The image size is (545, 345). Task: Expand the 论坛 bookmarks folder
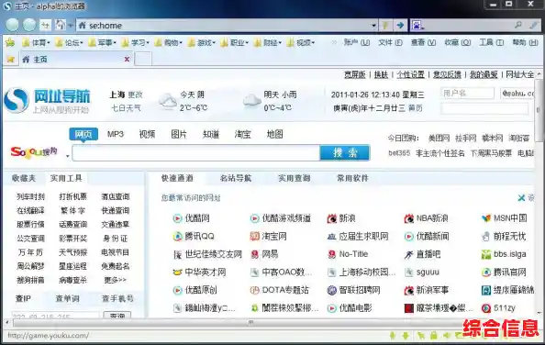click(69, 43)
